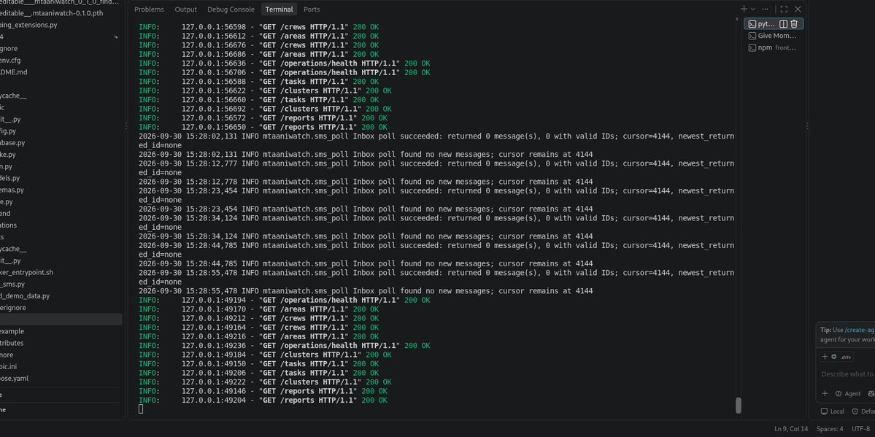
Task: Click the Ln 9, Col 14 status item
Action: (792, 429)
